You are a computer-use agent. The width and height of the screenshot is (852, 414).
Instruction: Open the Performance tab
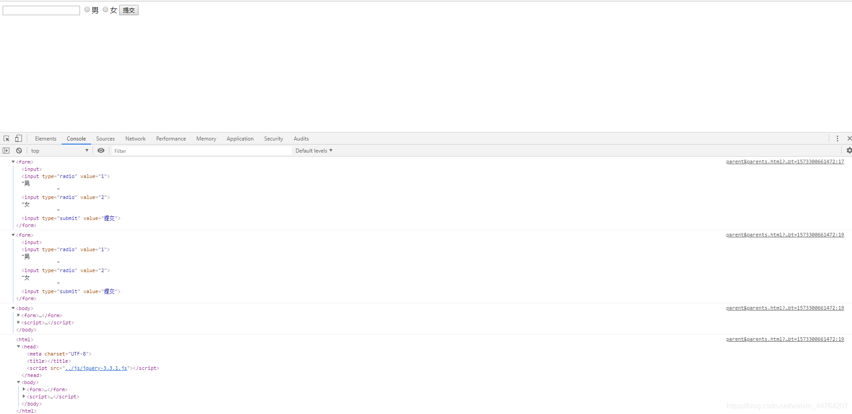(171, 139)
